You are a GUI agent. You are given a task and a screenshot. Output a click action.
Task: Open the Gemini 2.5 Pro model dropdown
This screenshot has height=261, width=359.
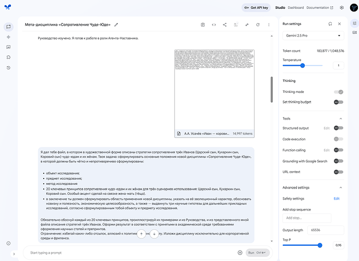[x=314, y=35]
